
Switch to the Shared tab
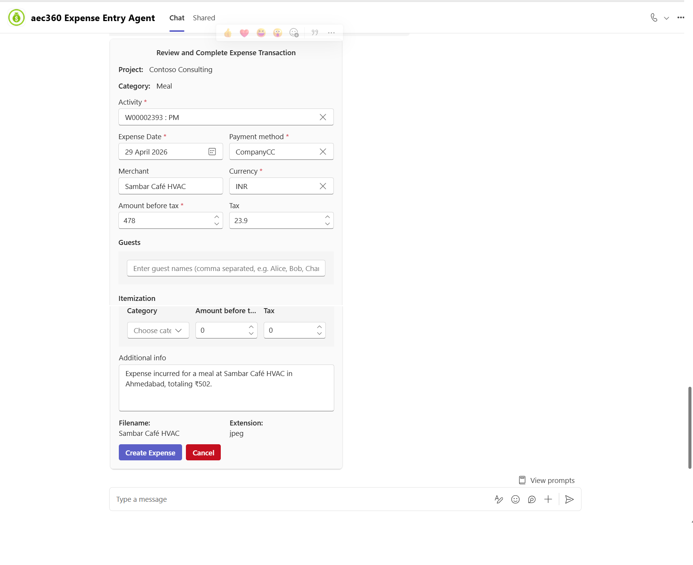204,18
